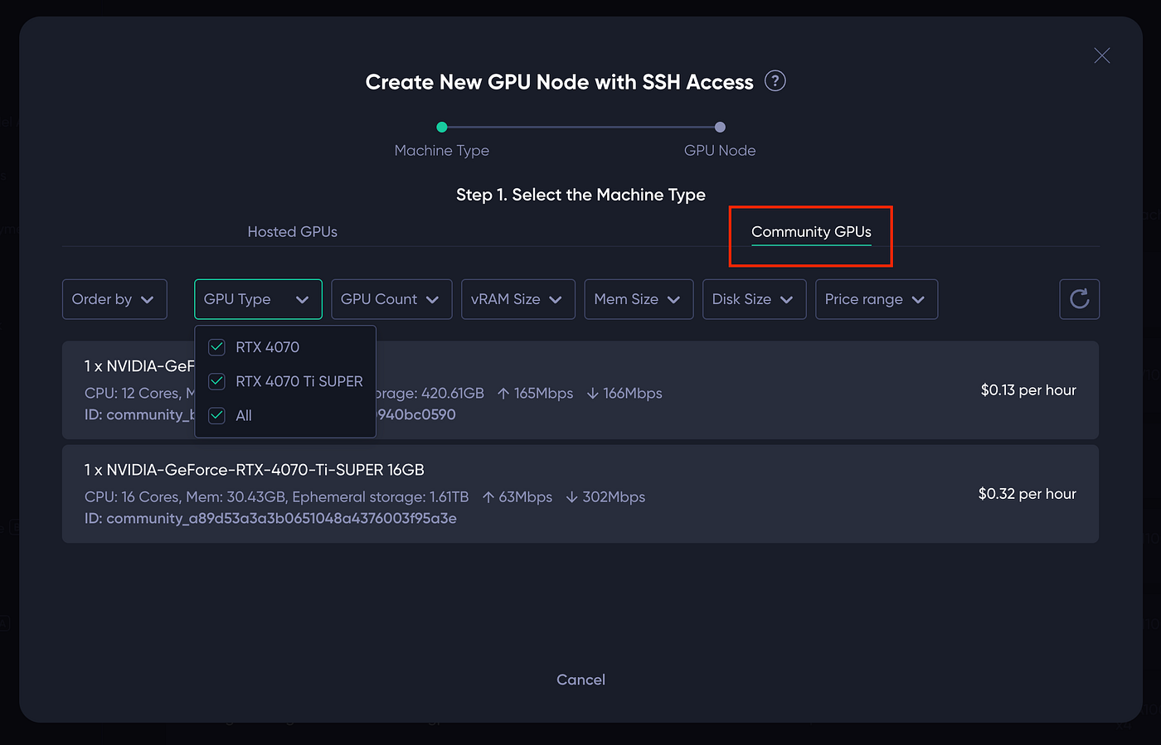Close the dialog with the X icon
The height and width of the screenshot is (745, 1161).
1101,56
